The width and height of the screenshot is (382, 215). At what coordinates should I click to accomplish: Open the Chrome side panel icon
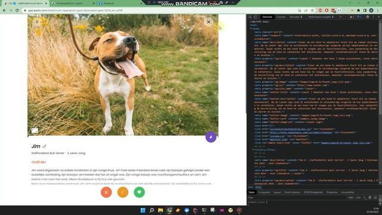pos(365,11)
